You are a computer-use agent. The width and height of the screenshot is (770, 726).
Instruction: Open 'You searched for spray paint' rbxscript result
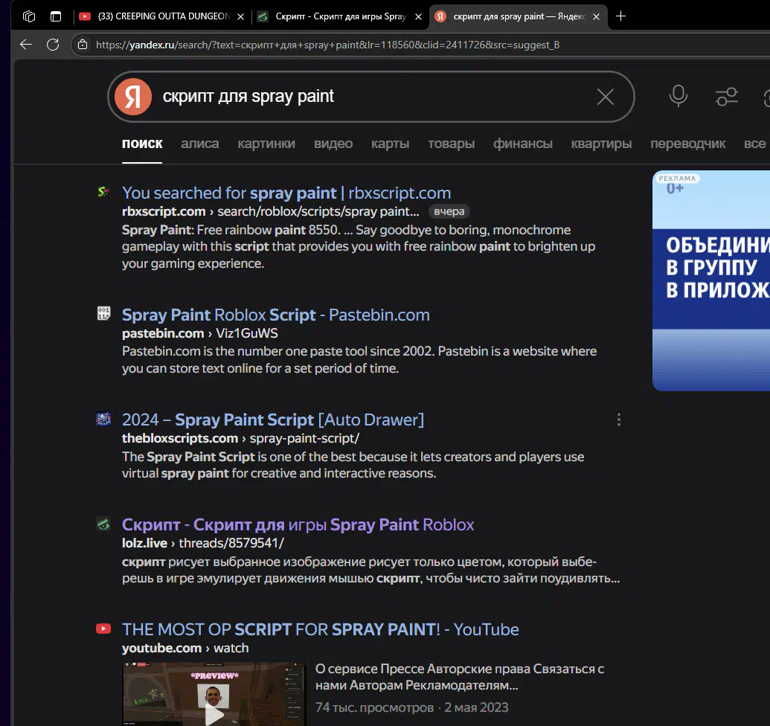(x=286, y=193)
